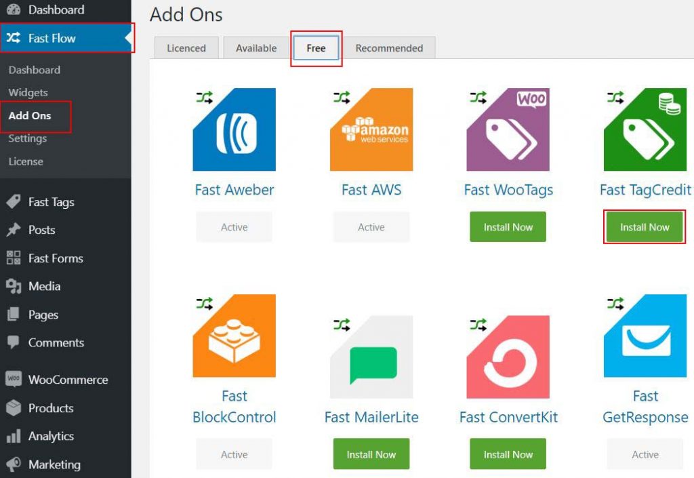The height and width of the screenshot is (478, 694).
Task: Click the Fast Aweber add-on icon
Action: click(234, 129)
